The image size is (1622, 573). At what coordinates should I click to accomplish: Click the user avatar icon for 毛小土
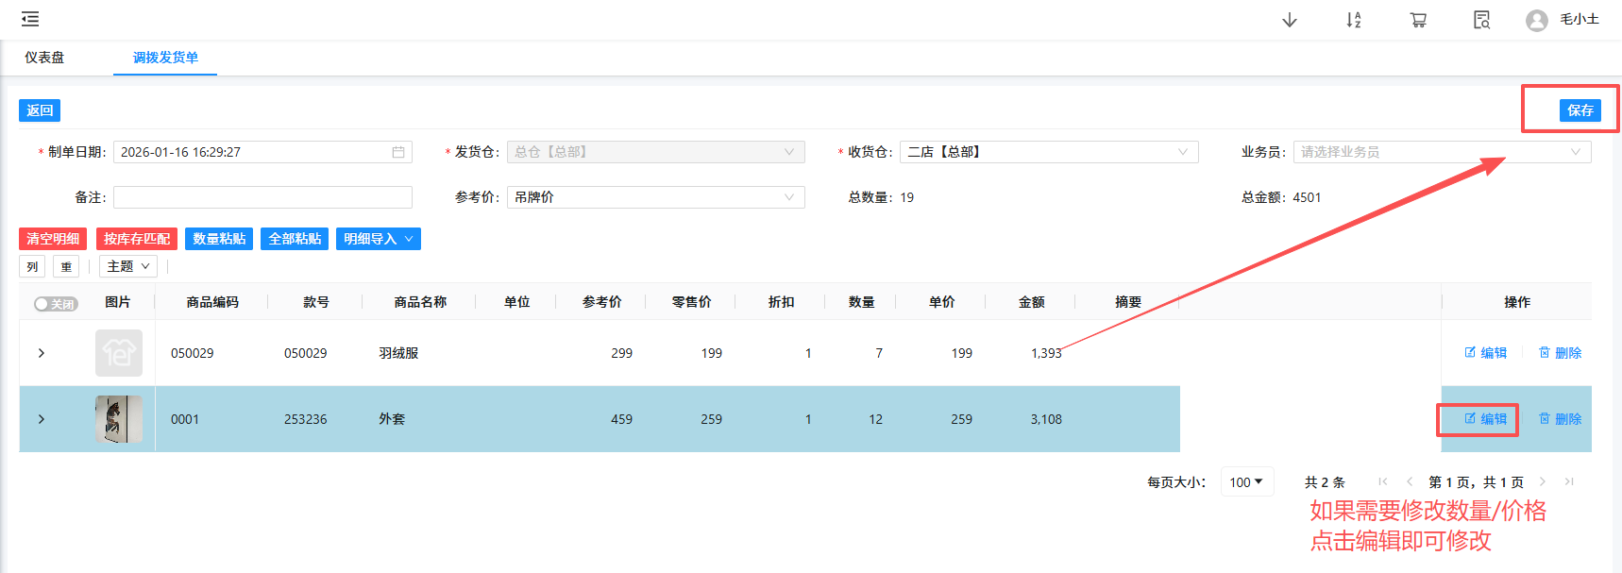(x=1536, y=20)
